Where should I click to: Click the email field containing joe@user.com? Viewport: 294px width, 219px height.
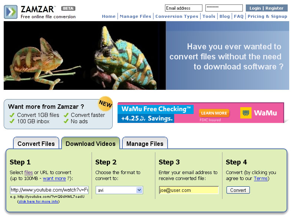188,190
